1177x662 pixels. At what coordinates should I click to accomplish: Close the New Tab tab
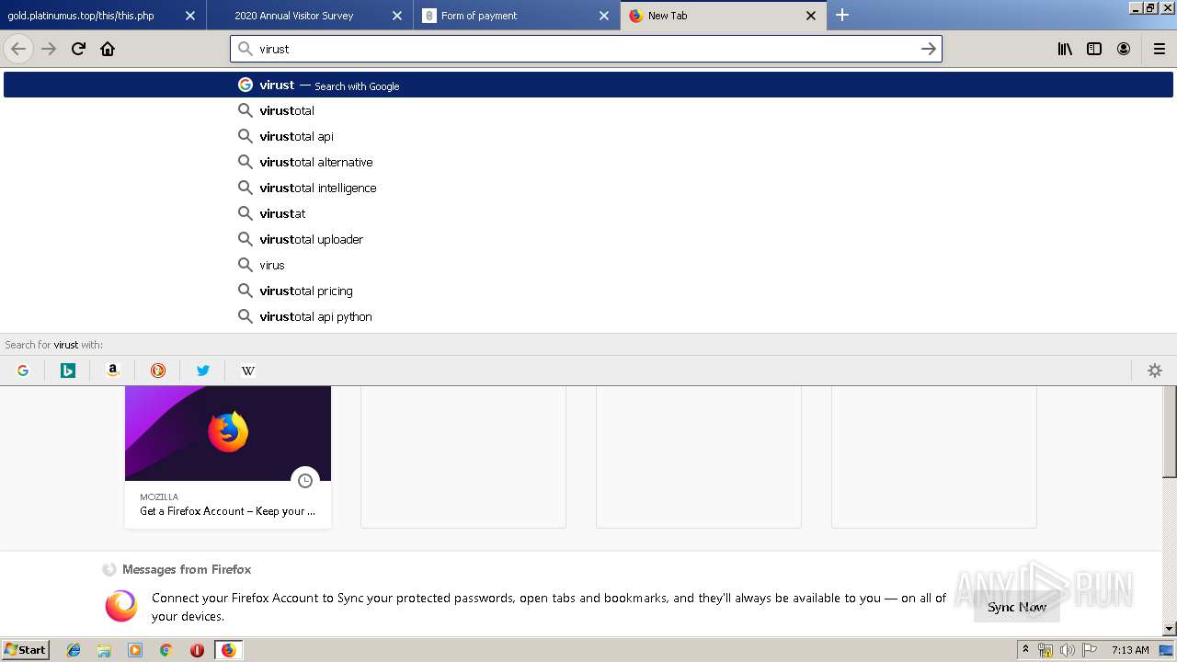[811, 16]
